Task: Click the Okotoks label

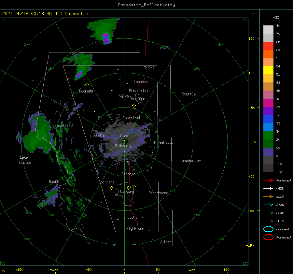Action: (x=130, y=217)
